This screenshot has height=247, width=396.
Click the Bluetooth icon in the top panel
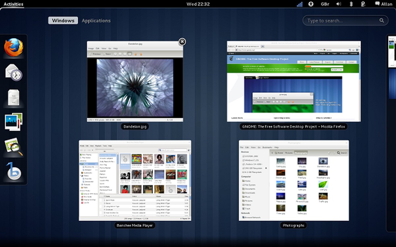(x=350, y=4)
